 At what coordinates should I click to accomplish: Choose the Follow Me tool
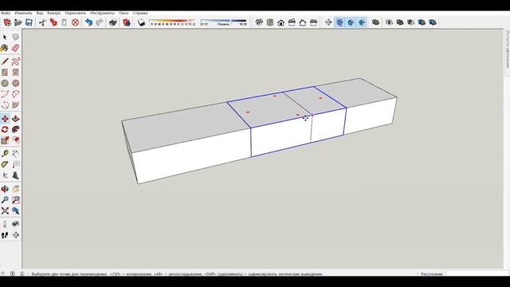coord(15,129)
